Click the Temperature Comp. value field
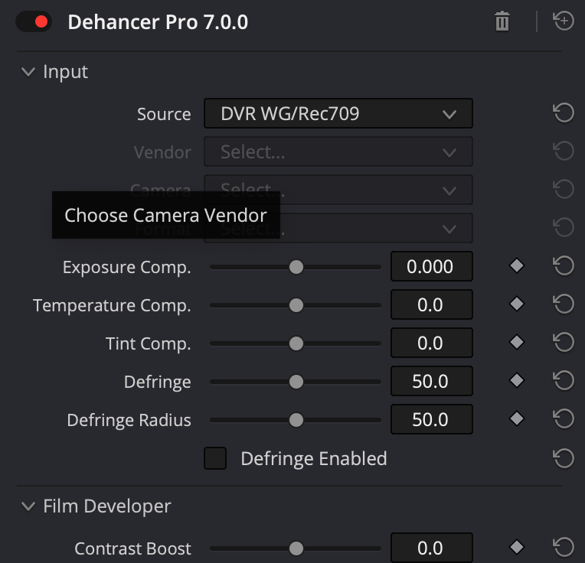The width and height of the screenshot is (585, 563). (432, 304)
